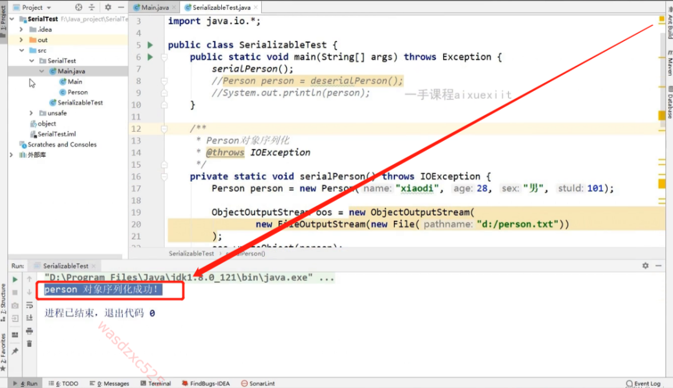Open the Event Log
This screenshot has height=388, width=673.
[643, 383]
